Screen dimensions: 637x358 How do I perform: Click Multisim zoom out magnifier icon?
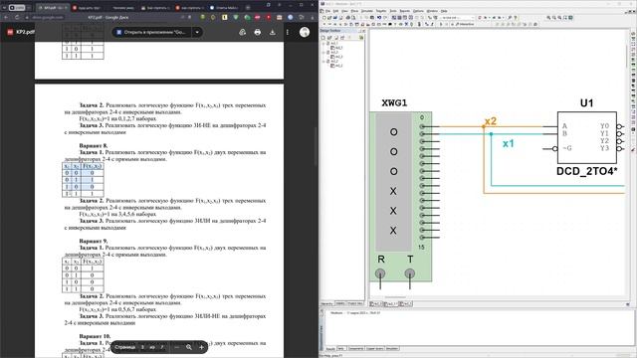[x=554, y=18]
